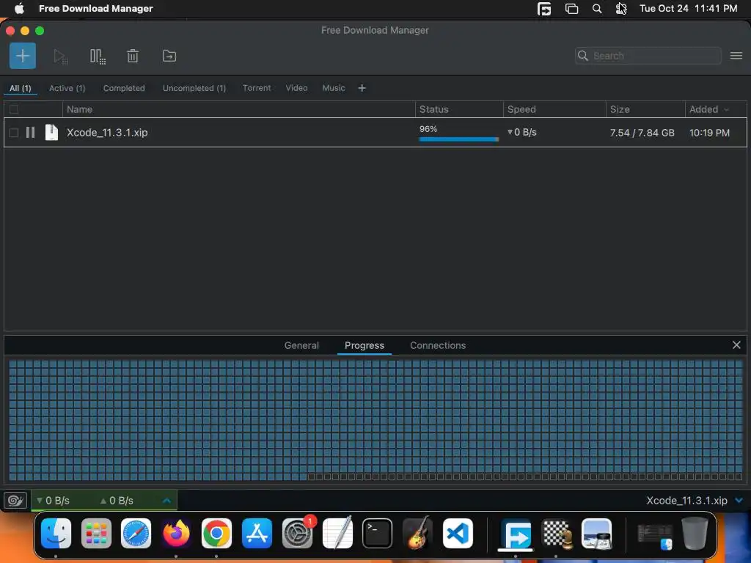Screen dimensions: 751x563
Task: Pause all downloads toolbar icon
Action: (x=98, y=56)
